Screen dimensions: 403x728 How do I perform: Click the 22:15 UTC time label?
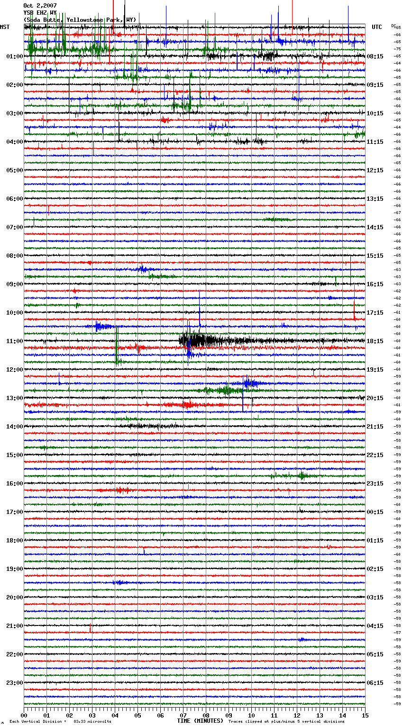[375, 455]
